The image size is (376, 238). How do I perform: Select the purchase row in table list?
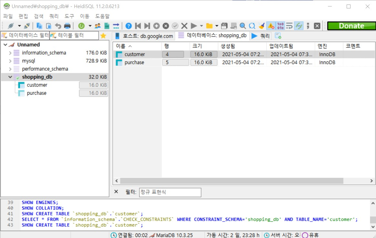point(244,63)
